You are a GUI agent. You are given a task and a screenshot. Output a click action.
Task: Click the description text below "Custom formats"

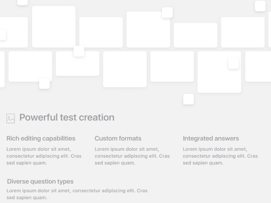132,156
